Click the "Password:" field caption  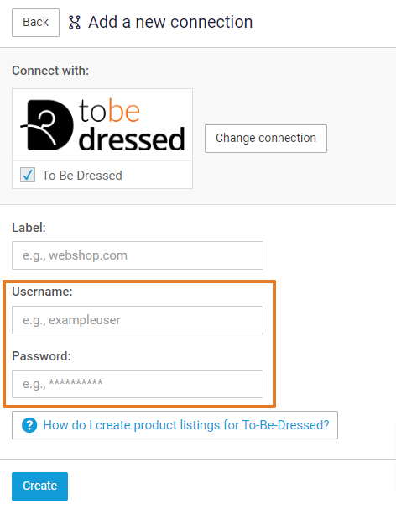pyautogui.click(x=41, y=356)
